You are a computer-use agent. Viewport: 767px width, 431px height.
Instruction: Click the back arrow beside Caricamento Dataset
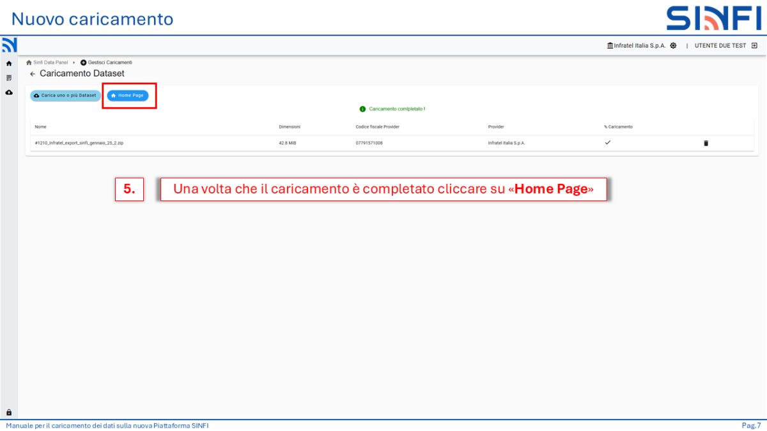click(33, 74)
